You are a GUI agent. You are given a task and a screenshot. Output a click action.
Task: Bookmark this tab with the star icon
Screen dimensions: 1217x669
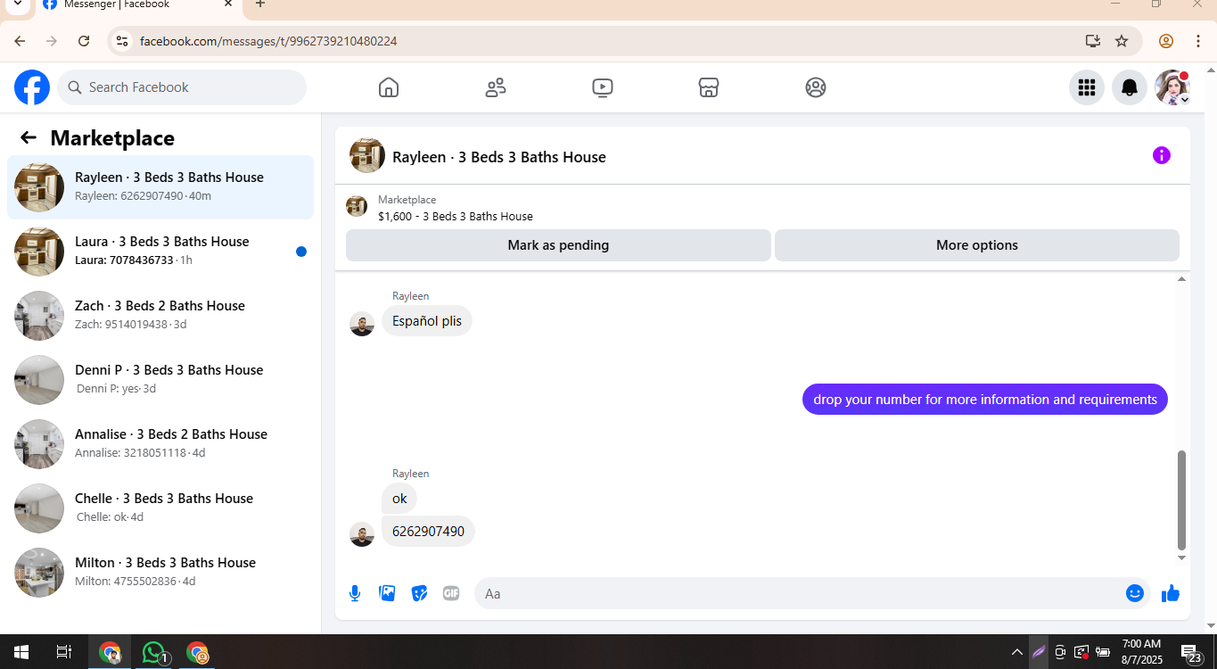(x=1122, y=41)
